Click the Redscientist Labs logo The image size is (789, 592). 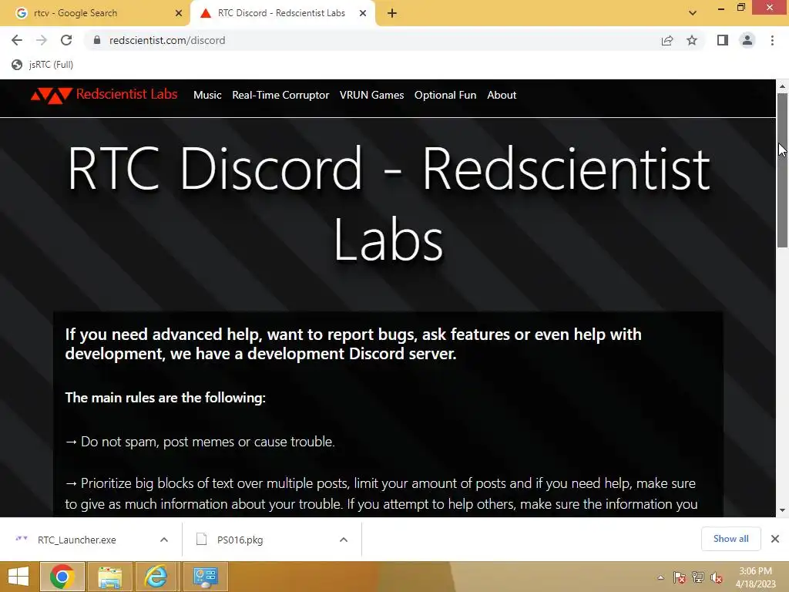coord(104,95)
